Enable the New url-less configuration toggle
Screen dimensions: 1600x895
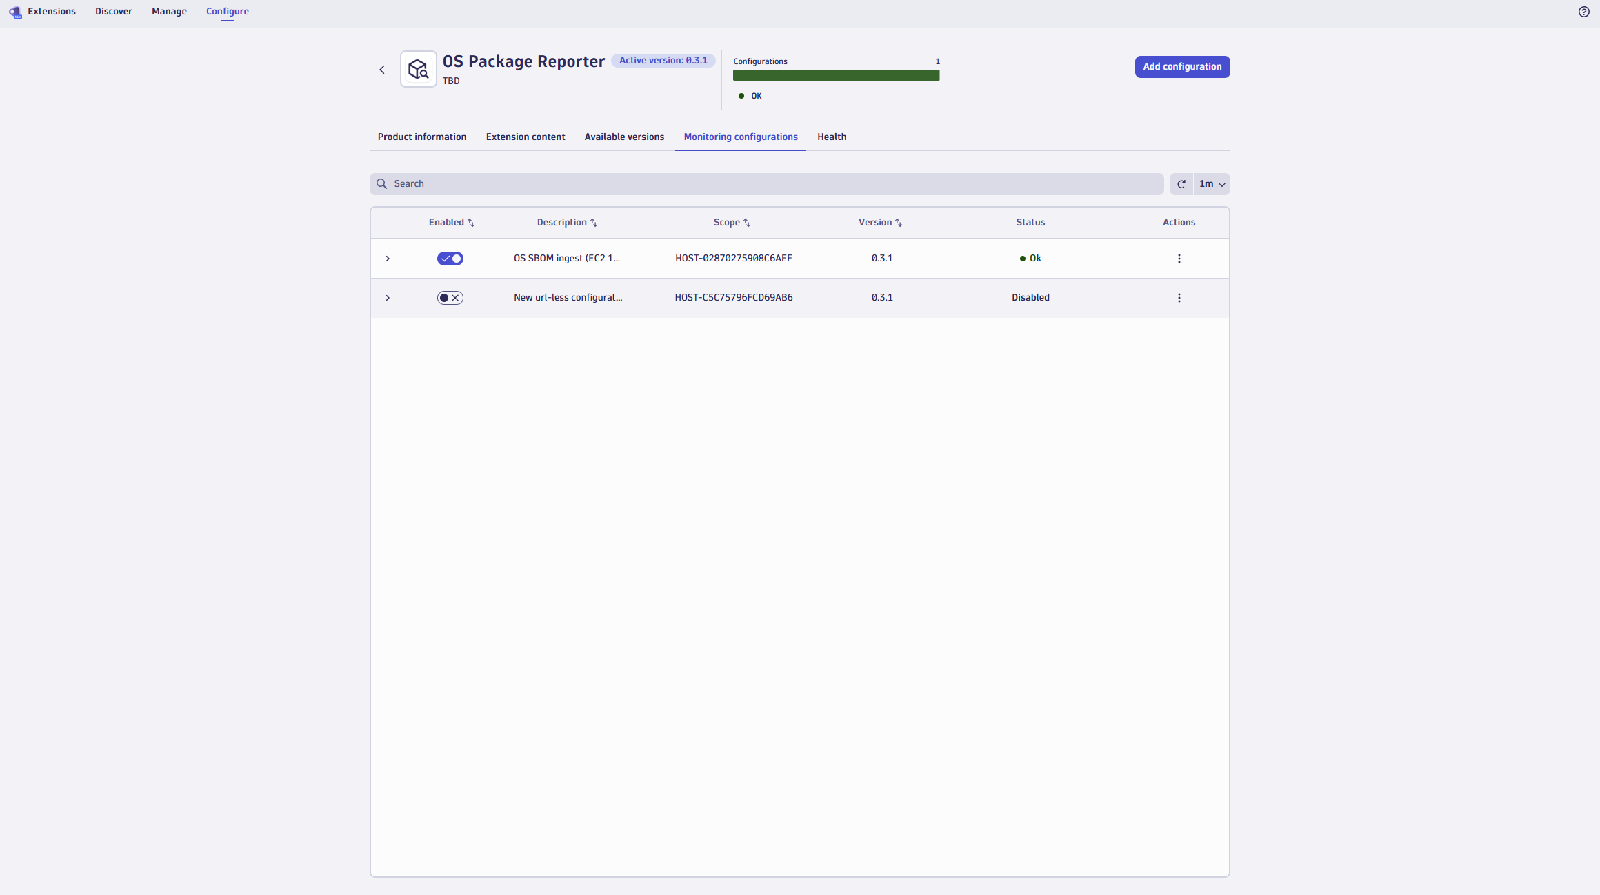pos(450,298)
